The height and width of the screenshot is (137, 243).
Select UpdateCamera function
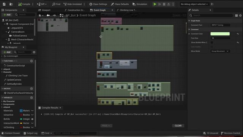[x=14, y=80]
